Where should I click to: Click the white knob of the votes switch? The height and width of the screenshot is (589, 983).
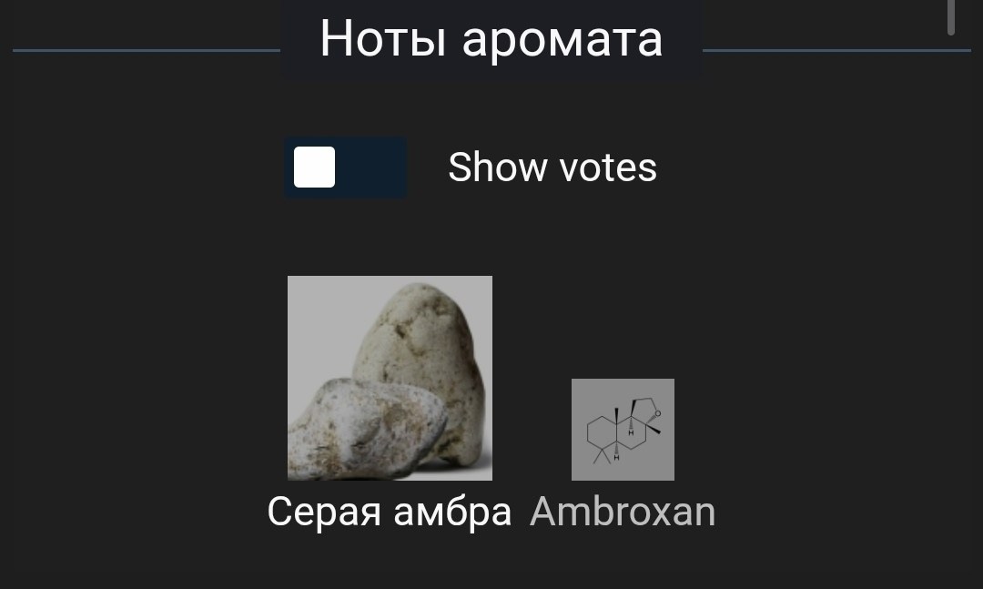(x=314, y=168)
